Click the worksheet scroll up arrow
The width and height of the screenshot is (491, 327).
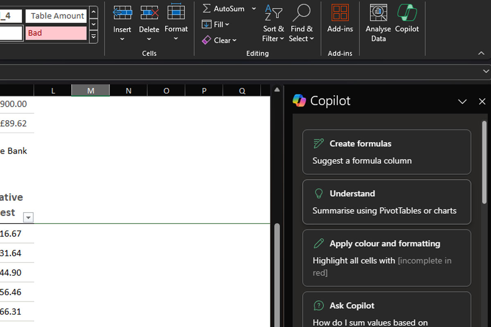277,90
